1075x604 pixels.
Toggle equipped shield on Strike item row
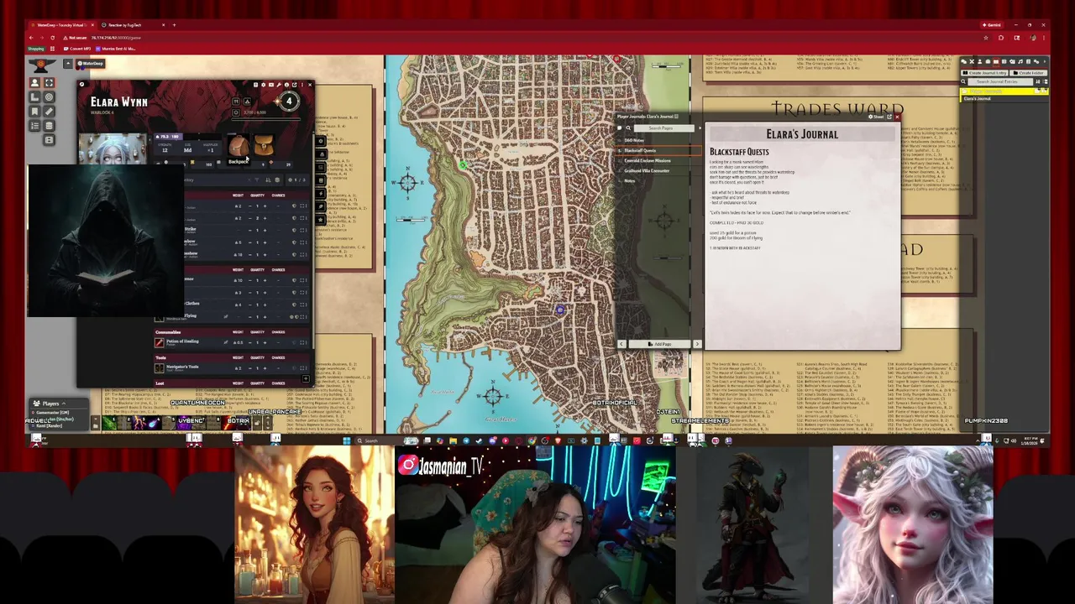tap(294, 230)
